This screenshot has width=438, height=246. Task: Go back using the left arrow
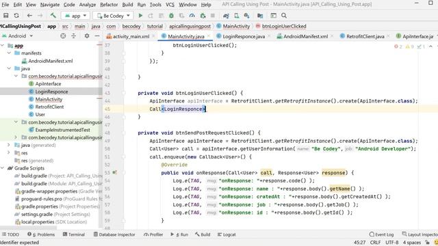point(29,16)
